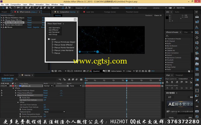Select the Pan Behind anchor point tool
This screenshot has height=125, width=201.
[22, 8]
